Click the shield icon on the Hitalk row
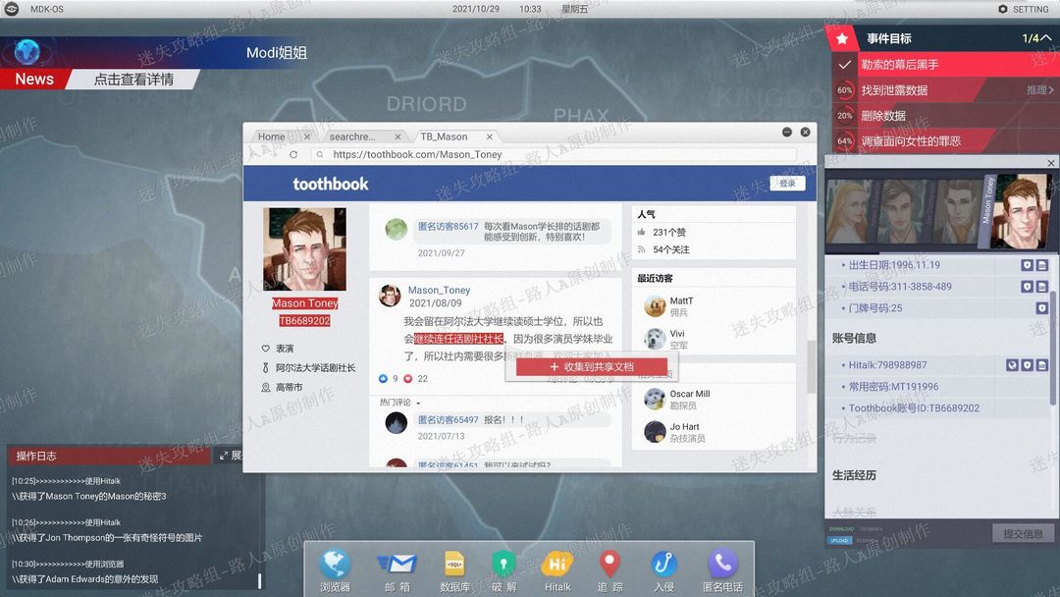The height and width of the screenshot is (597, 1060). click(1027, 365)
